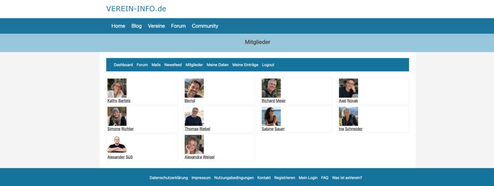Open Meine Einträge in the submenu
Screen dimensions: 494x186
tap(245, 65)
